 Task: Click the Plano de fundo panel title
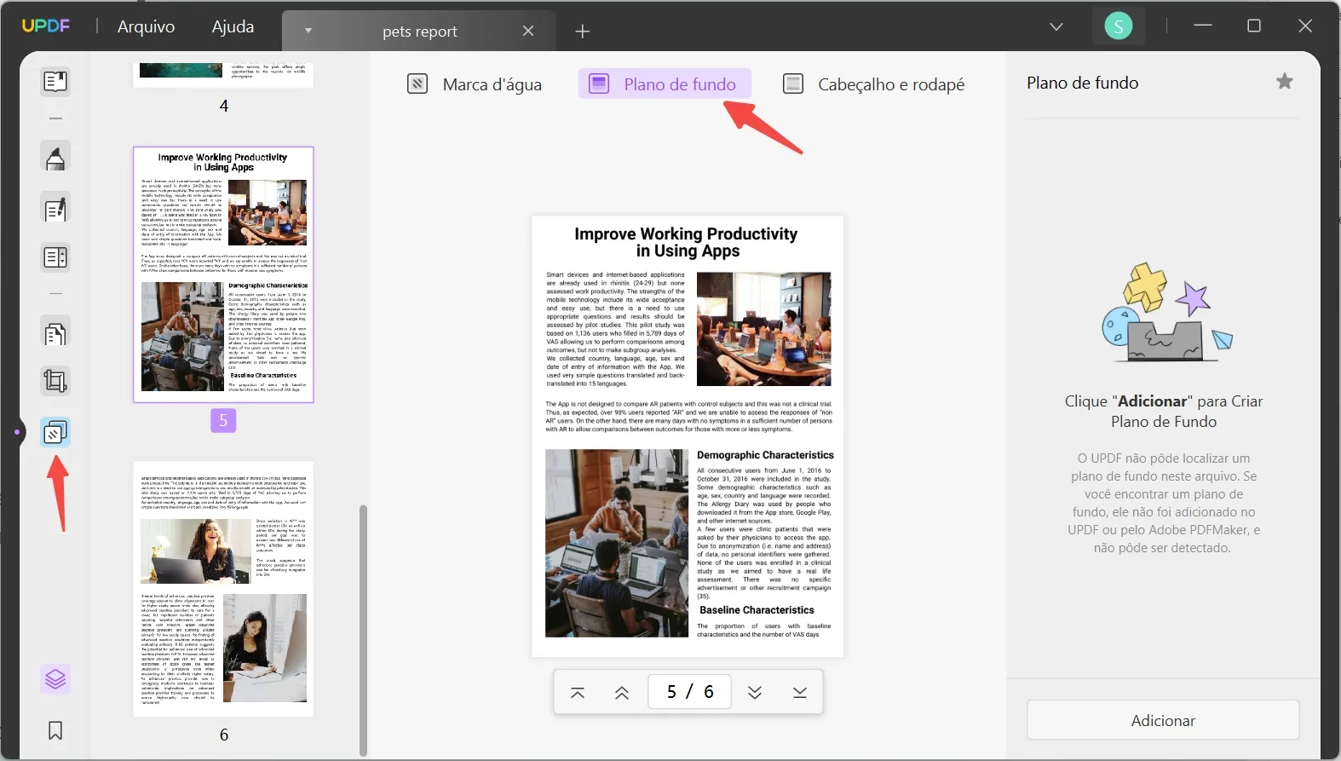(1082, 83)
